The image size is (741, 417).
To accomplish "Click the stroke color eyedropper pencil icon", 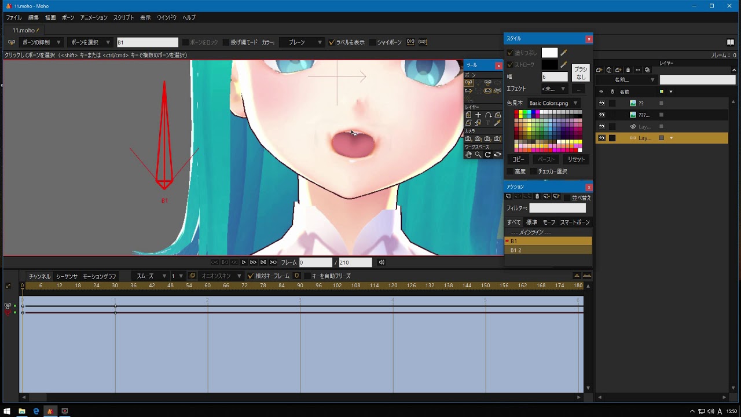I will [564, 65].
